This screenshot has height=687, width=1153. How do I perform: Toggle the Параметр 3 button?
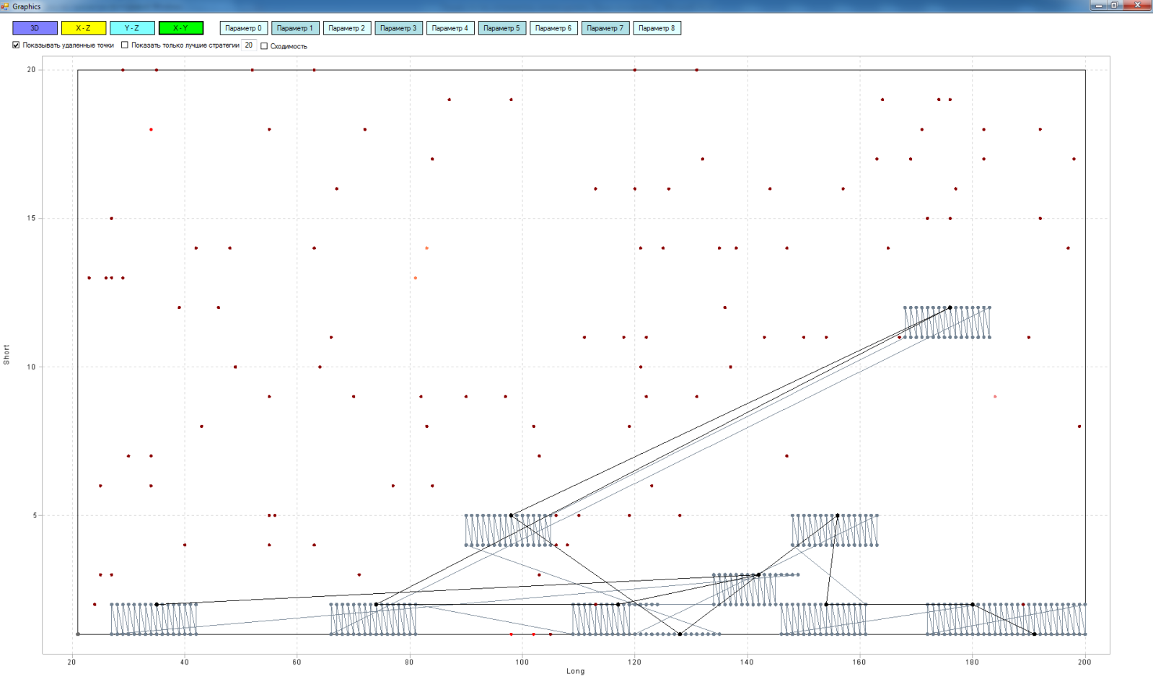[x=398, y=28]
